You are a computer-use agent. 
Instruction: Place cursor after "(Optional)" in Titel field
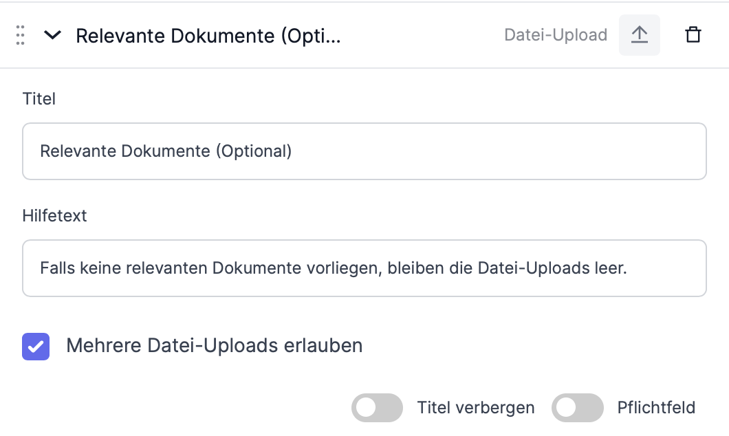tap(293, 151)
